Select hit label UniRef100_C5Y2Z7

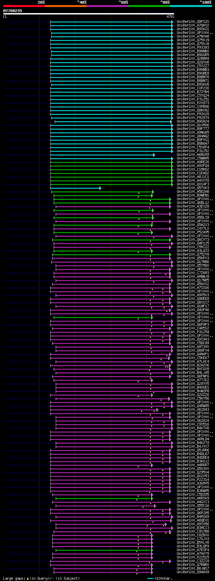193,66
